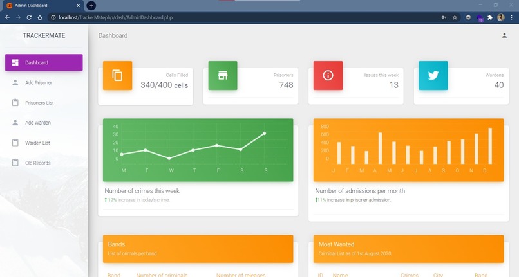Open Warden List in sidebar
The height and width of the screenshot is (277, 519).
tap(44, 143)
